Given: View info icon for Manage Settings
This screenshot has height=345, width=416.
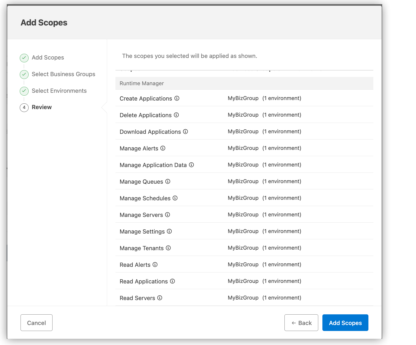Looking at the screenshot, I should (x=169, y=231).
